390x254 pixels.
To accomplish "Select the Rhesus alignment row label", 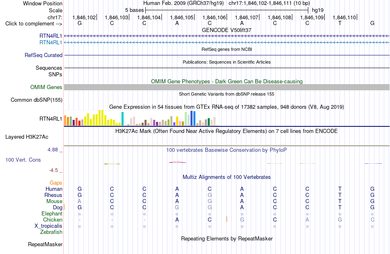I will 53,195.
